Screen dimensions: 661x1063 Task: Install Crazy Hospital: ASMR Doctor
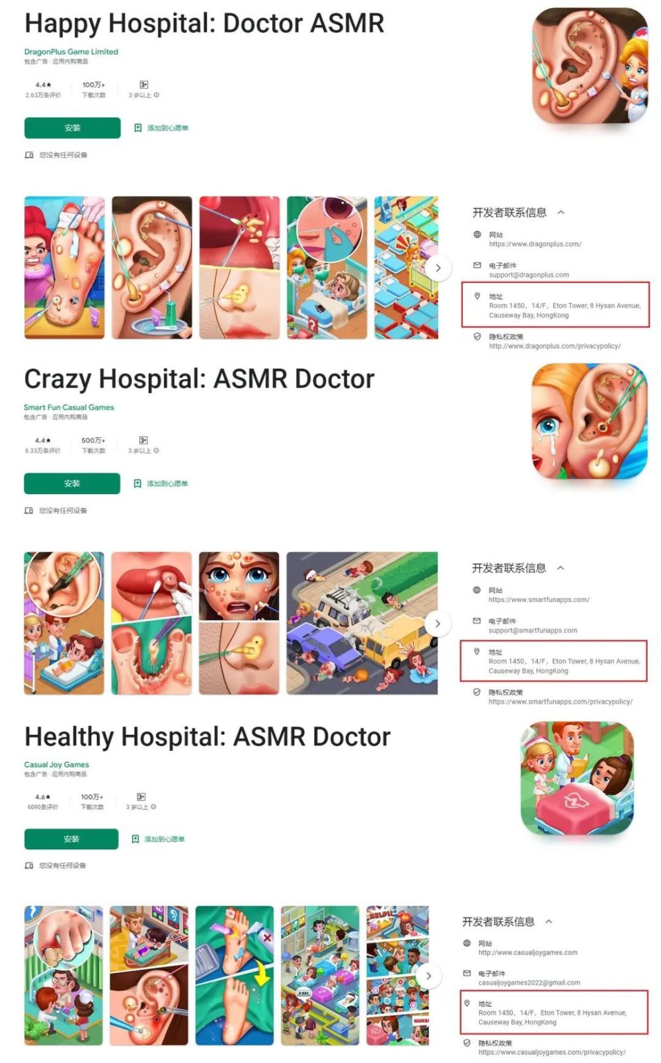click(x=72, y=484)
